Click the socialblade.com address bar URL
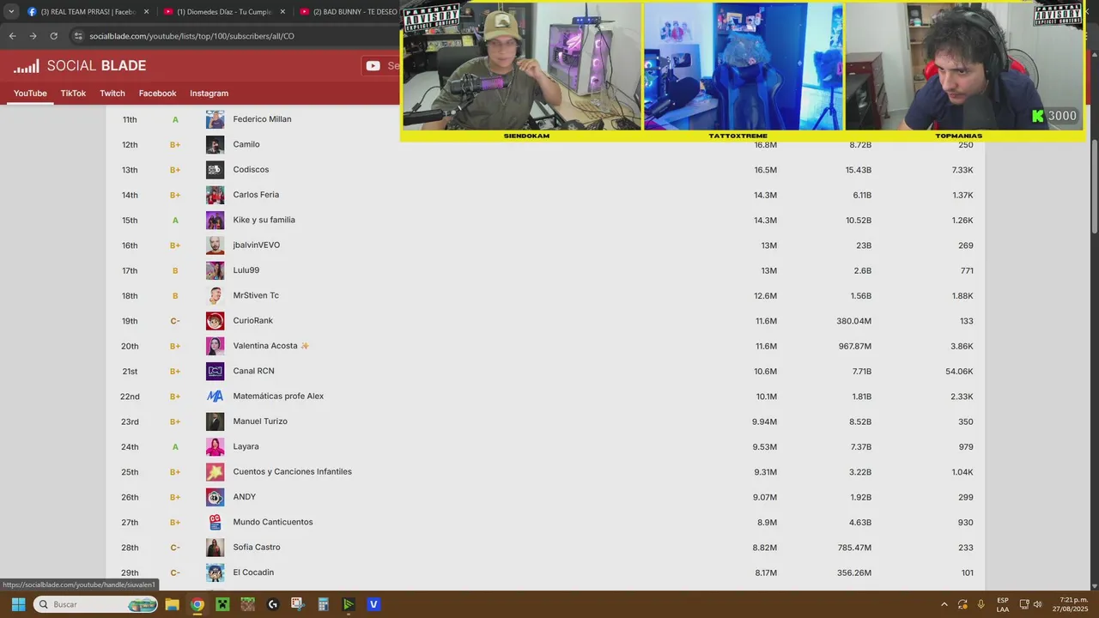1099x618 pixels. (191, 36)
